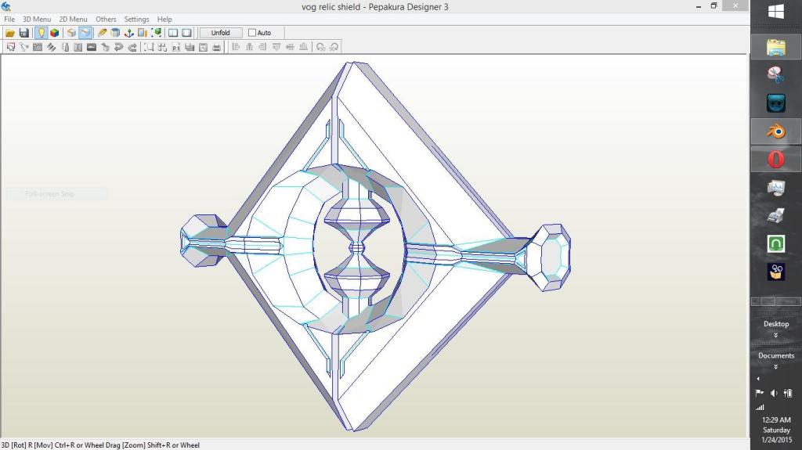This screenshot has width=802, height=450.
Task: Switch to the Opera browser taskbar icon
Action: (x=776, y=160)
